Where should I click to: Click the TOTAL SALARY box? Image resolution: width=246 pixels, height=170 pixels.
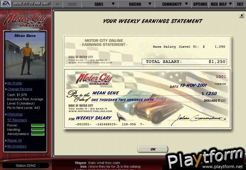184,62
